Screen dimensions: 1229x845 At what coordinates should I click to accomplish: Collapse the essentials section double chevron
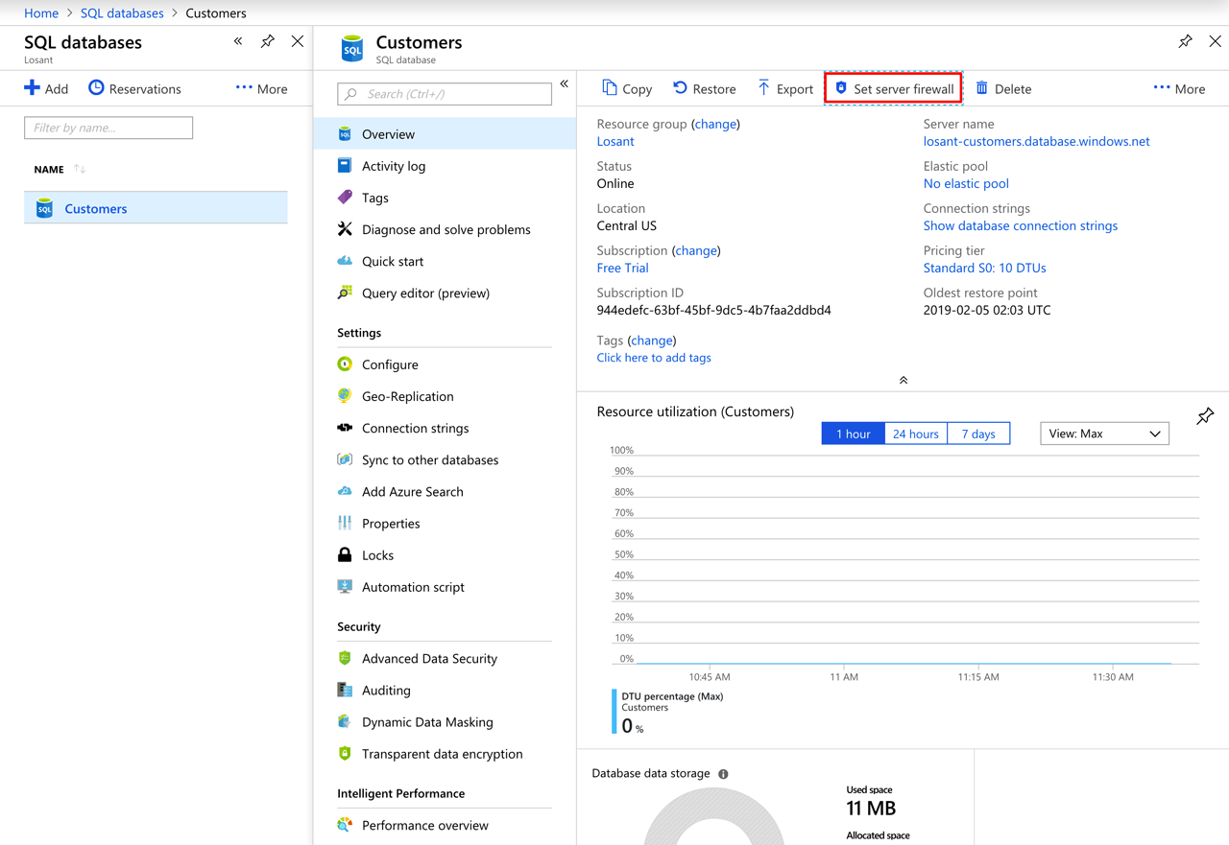(903, 380)
